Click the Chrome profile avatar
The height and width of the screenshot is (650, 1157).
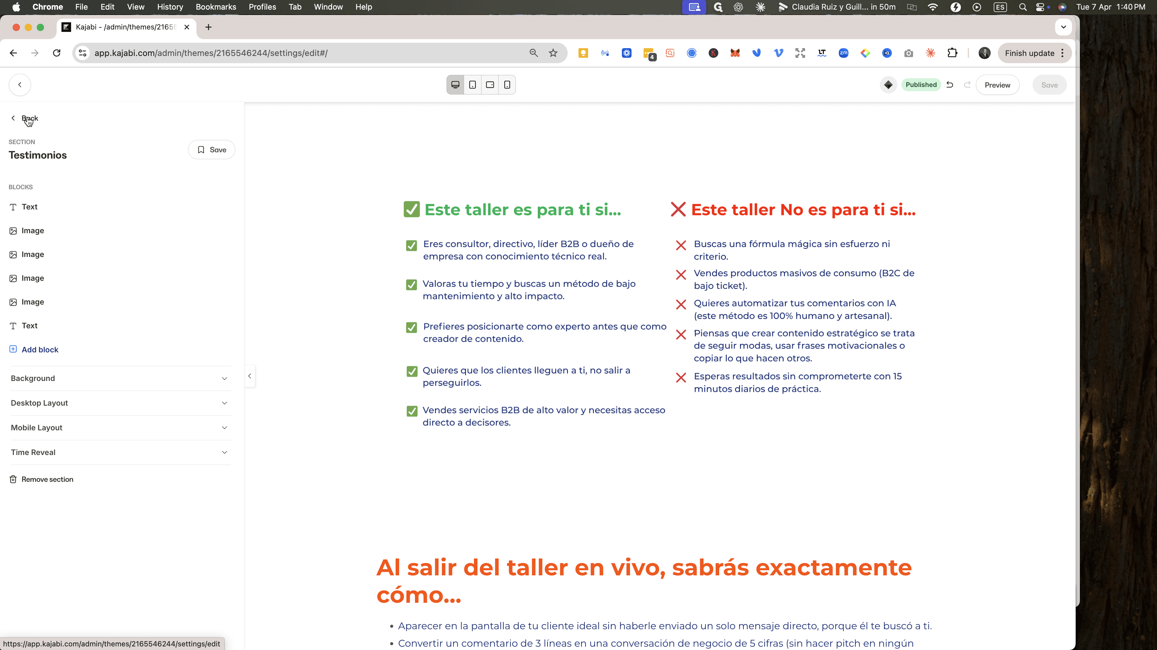pyautogui.click(x=984, y=53)
